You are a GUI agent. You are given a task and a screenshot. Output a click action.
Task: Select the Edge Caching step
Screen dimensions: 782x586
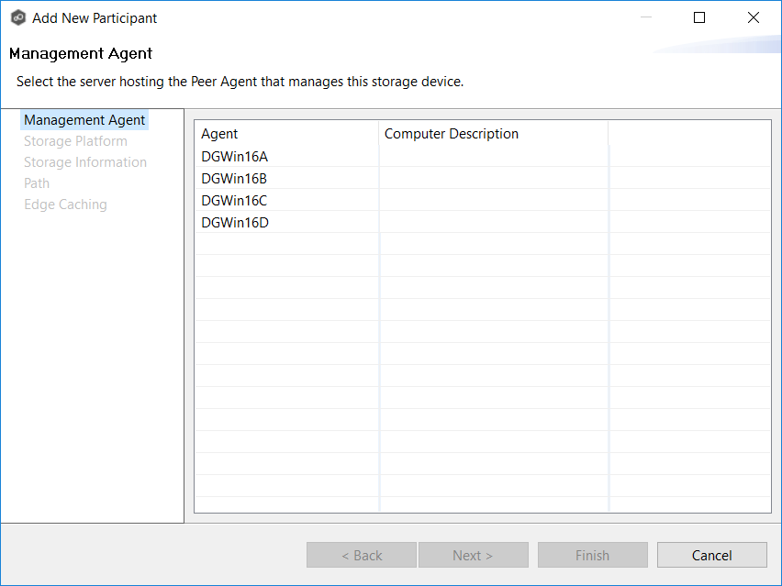[65, 205]
